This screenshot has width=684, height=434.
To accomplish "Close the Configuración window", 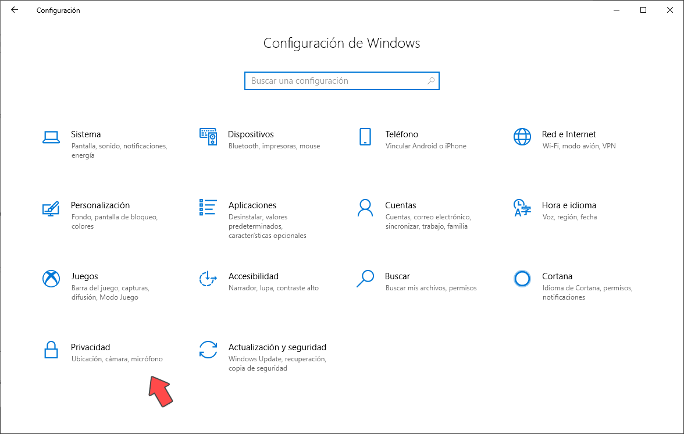I will click(x=670, y=10).
